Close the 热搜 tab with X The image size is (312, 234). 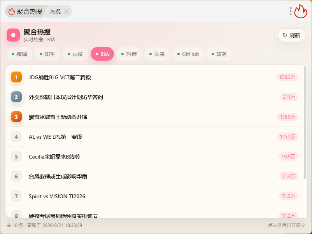coord(67,11)
